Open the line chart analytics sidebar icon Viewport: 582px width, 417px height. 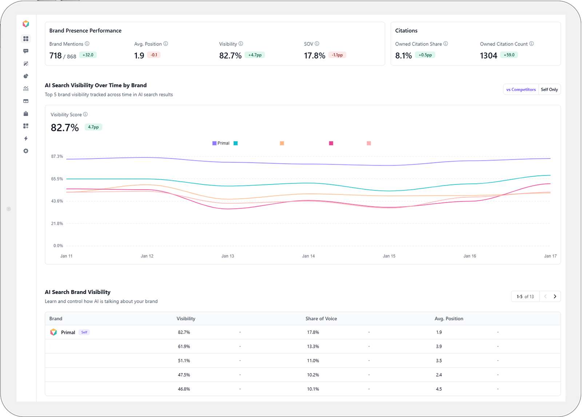[x=26, y=89]
